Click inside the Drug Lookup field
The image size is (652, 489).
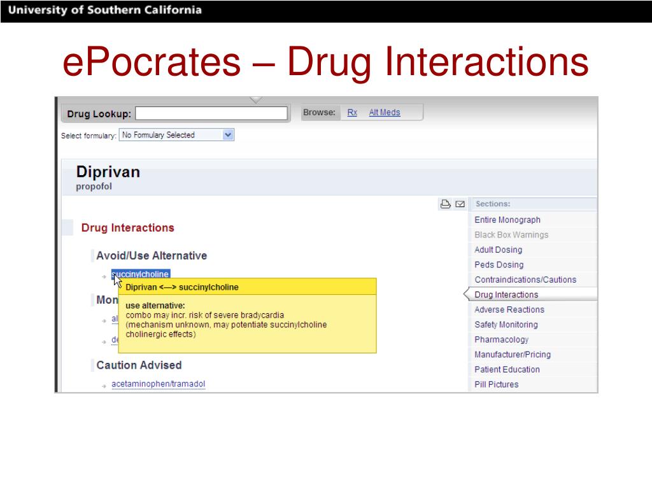pos(211,113)
